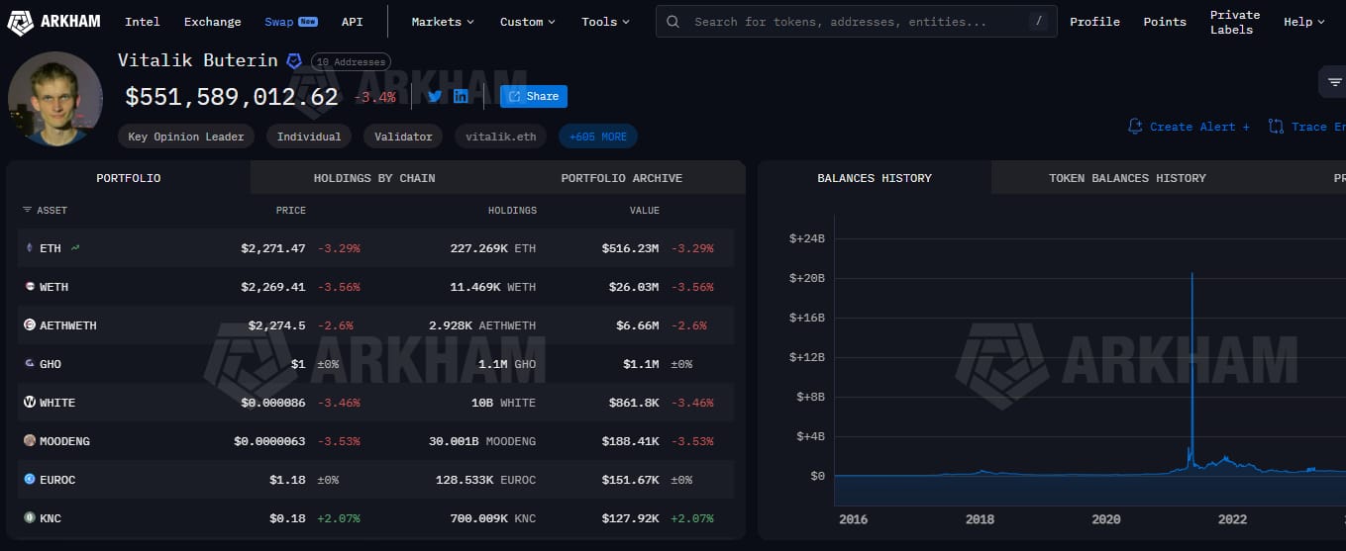The width and height of the screenshot is (1346, 551).
Task: Select the Balances History tab
Action: pos(875,178)
